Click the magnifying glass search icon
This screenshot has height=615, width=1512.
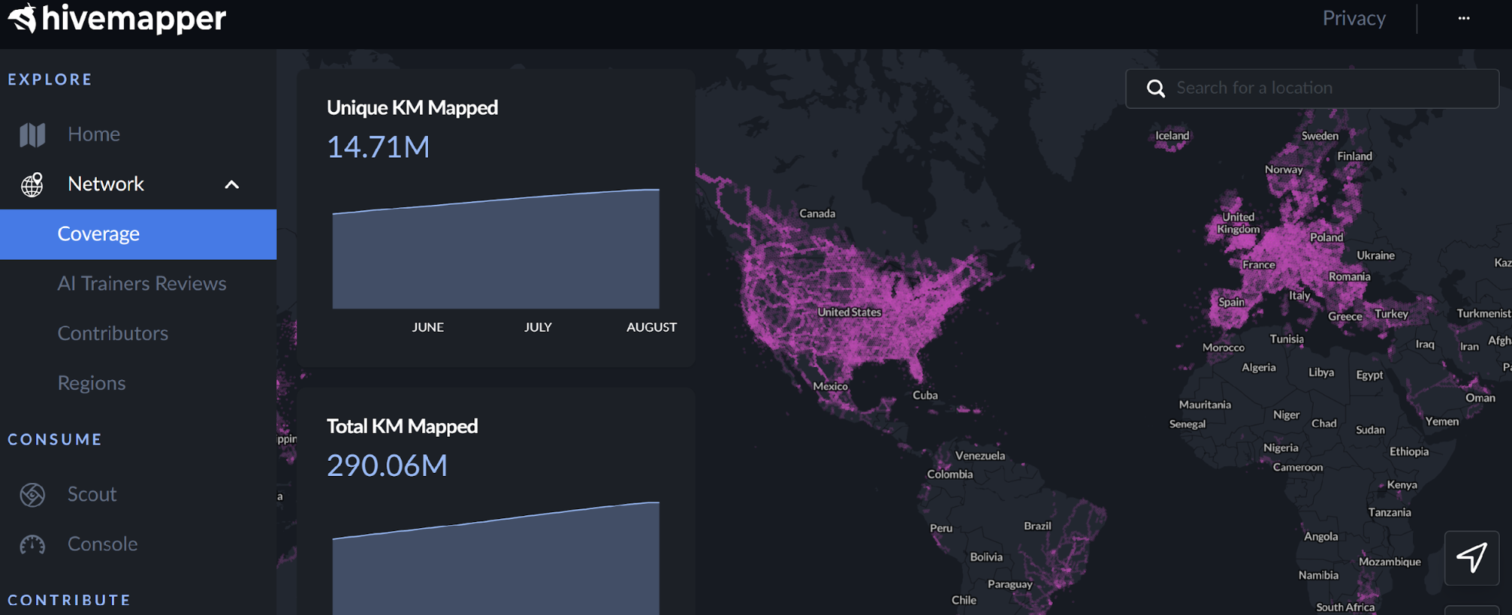[1155, 88]
